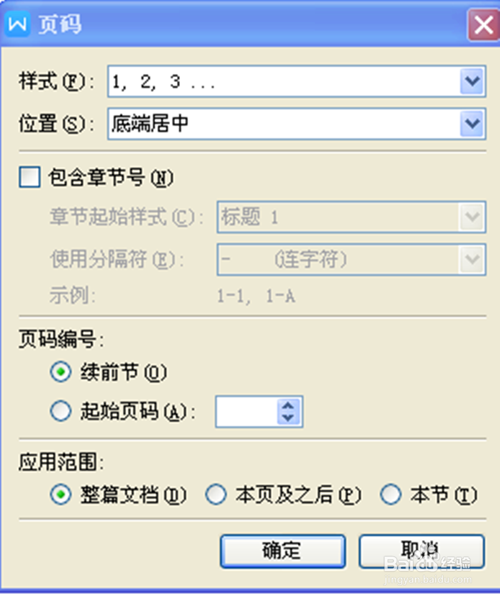Select the 续前节 radio button
Screen dimensions: 500x597
(x=61, y=372)
